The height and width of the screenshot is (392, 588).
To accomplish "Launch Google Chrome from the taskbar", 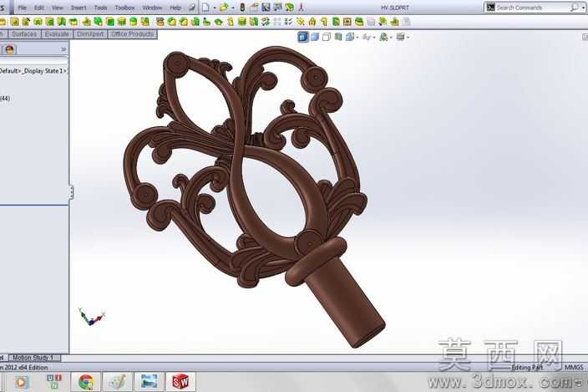I will (86, 382).
